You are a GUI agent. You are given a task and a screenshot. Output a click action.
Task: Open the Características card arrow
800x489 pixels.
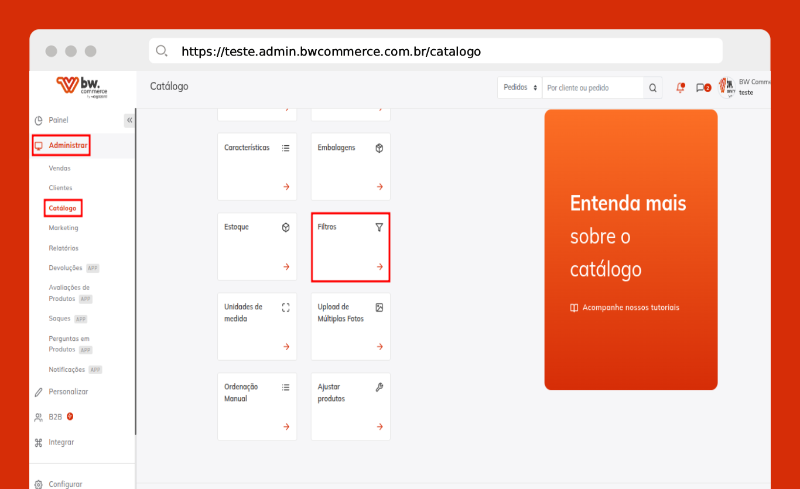coord(286,187)
